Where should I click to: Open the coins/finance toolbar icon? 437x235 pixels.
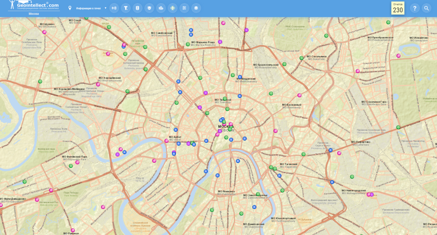[x=161, y=8]
